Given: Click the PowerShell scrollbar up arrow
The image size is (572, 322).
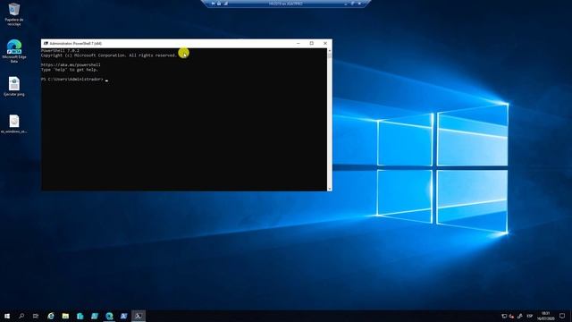Looking at the screenshot, I should coord(330,50).
